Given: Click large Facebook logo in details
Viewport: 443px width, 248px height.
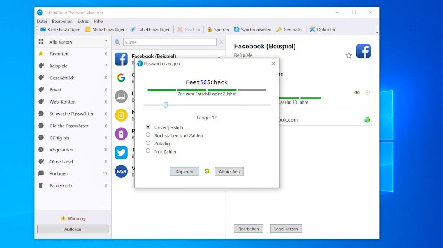Looking at the screenshot, I should (x=363, y=51).
